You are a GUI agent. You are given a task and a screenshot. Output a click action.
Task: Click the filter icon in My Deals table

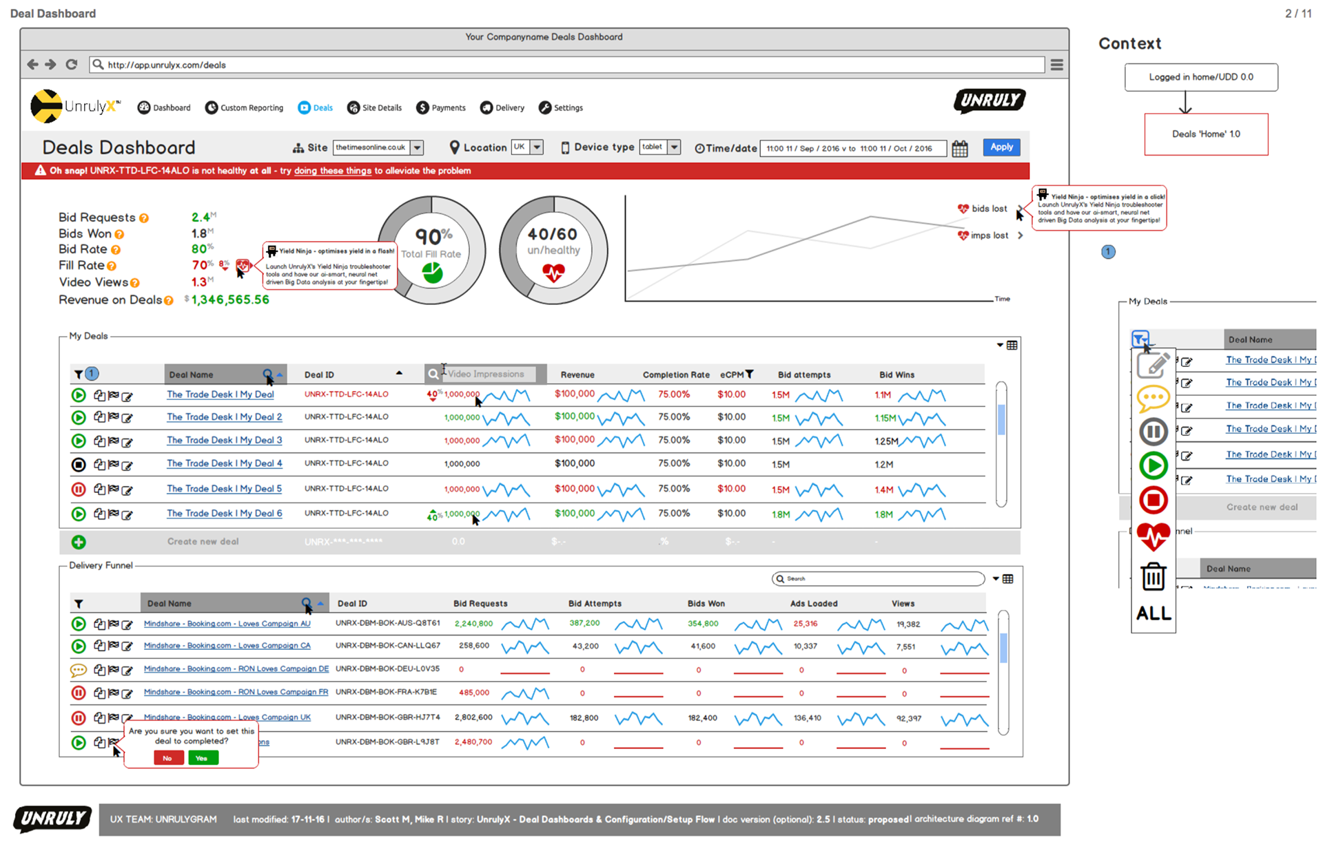tap(79, 375)
